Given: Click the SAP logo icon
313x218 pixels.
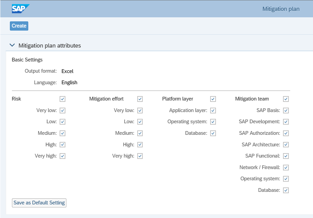Looking at the screenshot, I should coord(20,9).
